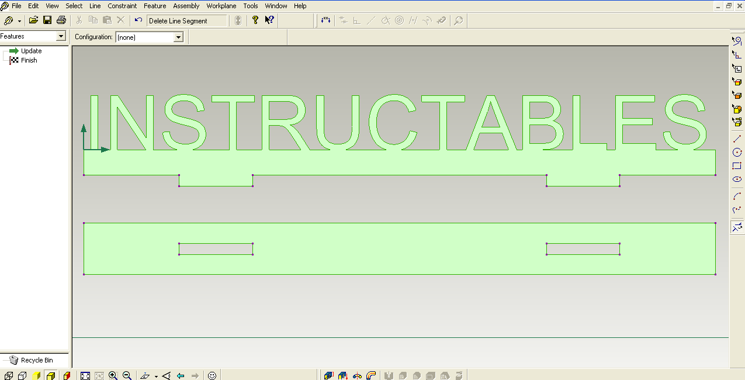Open the Configuration dropdown showing (none)
Viewport: 745px width, 380px height.
tap(177, 36)
